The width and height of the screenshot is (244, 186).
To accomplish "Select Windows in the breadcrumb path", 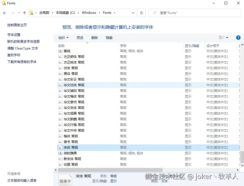I will [x=89, y=13].
